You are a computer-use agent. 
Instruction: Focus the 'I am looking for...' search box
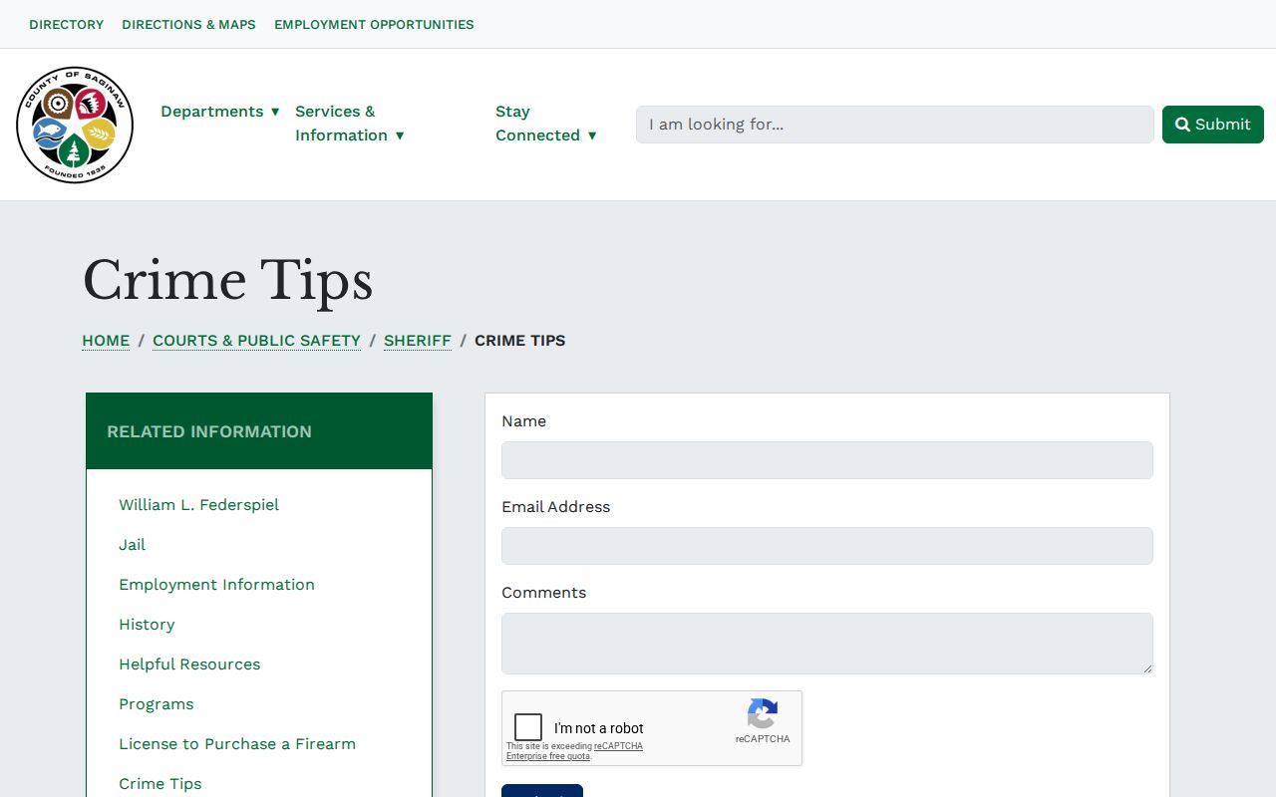pyautogui.click(x=895, y=125)
